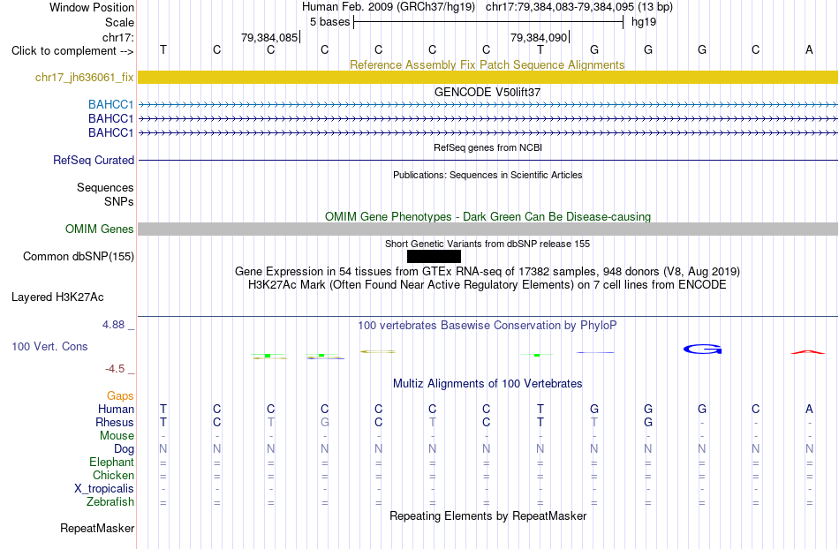The image size is (839, 549).
Task: Open the 'H3K27Ac Mark' ENCODE track title
Action: point(488,284)
